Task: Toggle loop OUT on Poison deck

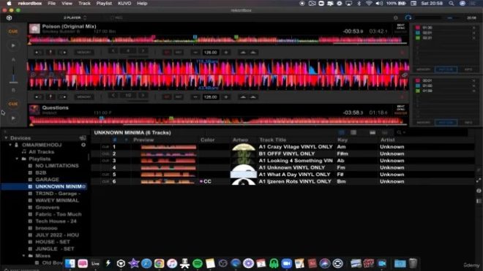Action: 179,53
